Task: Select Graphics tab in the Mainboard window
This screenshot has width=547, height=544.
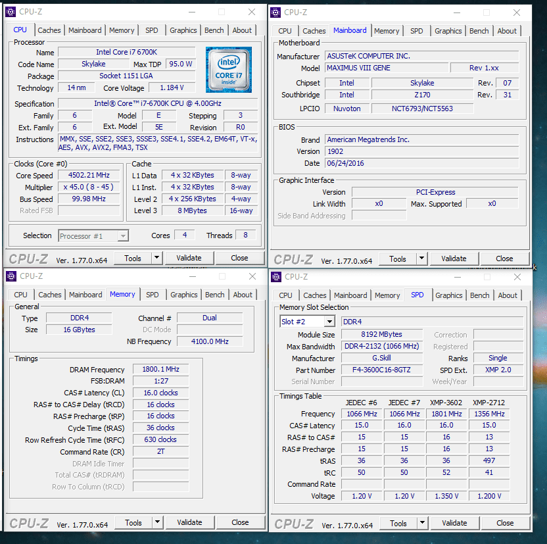Action: coord(448,31)
